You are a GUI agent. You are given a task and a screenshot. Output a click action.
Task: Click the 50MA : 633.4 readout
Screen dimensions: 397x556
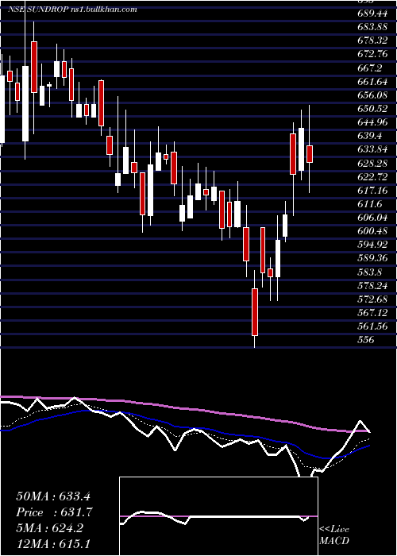(54, 496)
